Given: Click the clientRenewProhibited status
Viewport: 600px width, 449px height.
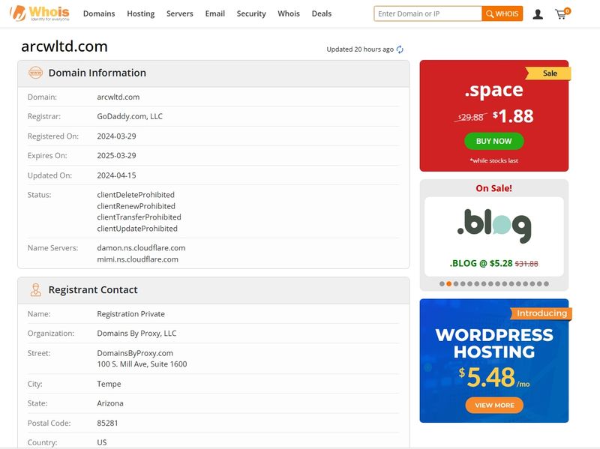Looking at the screenshot, I should click(x=136, y=206).
